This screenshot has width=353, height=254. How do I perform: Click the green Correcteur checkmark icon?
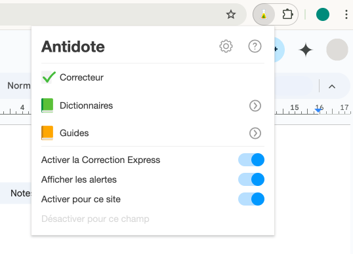tap(48, 77)
